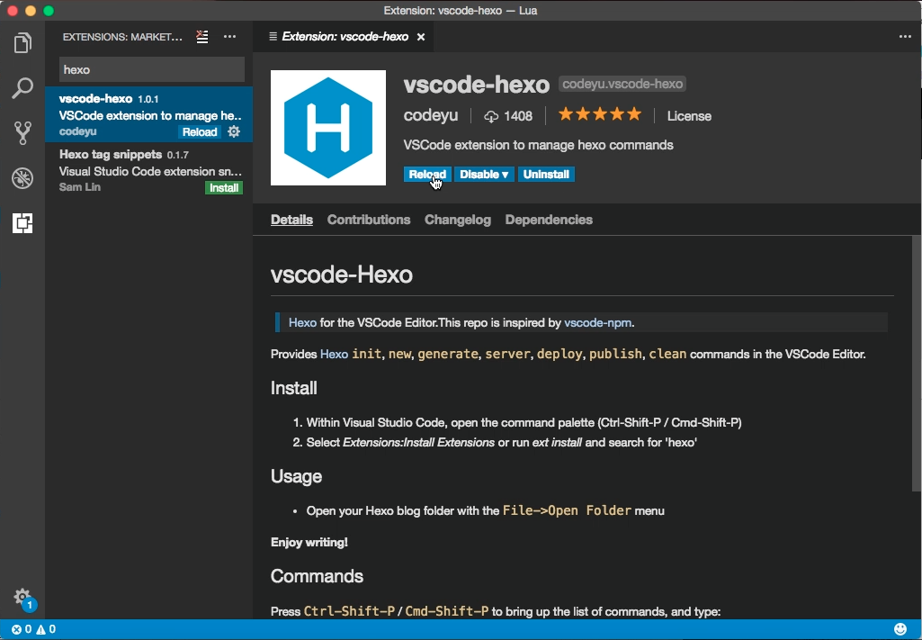This screenshot has height=640, width=922.
Task: Open the Explorer view in activity bar
Action: pyautogui.click(x=22, y=43)
